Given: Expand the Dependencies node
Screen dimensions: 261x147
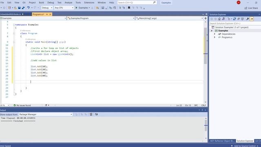Looking at the screenshot, I should click(215, 34).
